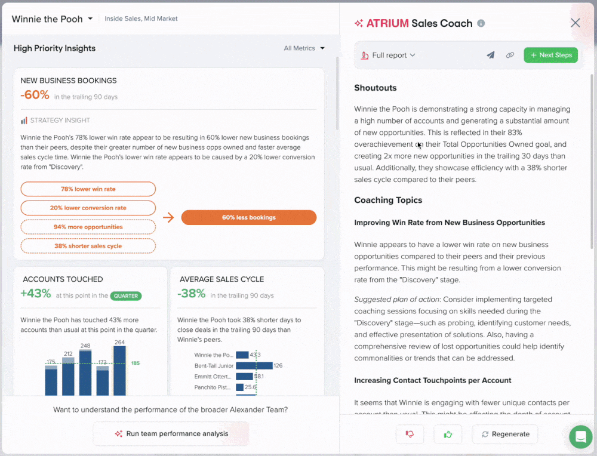Click the Accounts Touched card title

click(x=63, y=279)
